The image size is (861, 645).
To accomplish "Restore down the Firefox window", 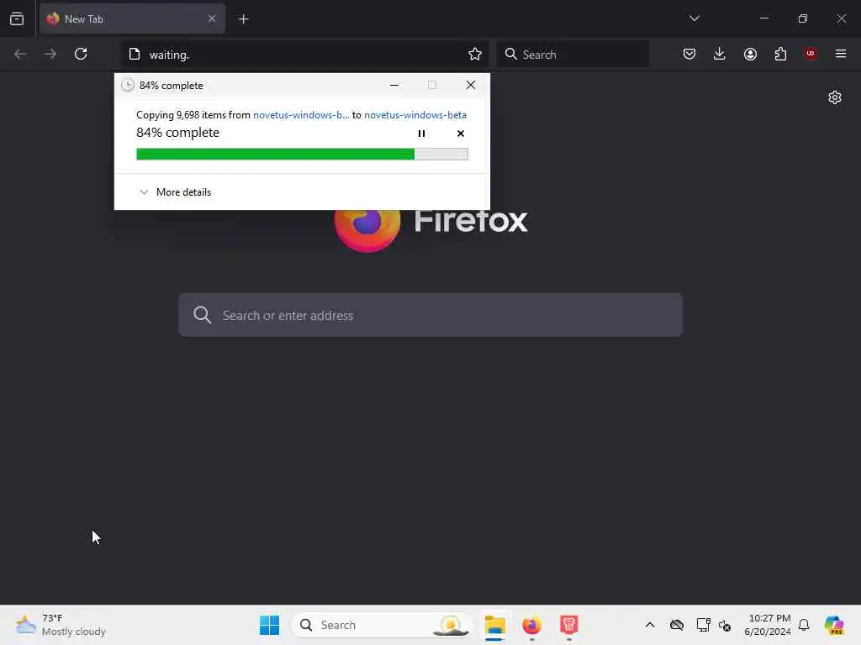I will [803, 18].
